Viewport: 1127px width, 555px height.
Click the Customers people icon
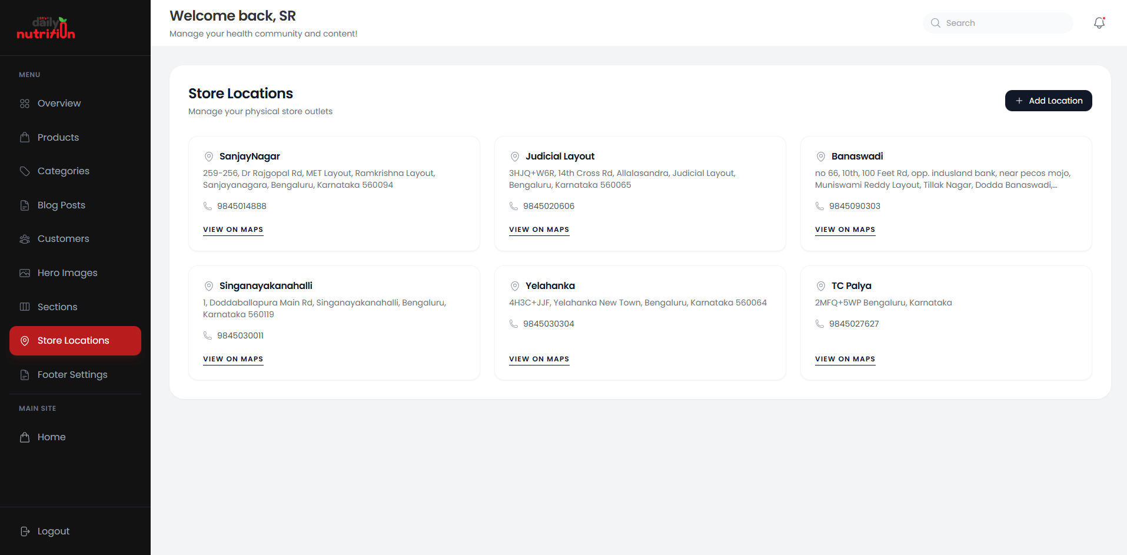tap(25, 239)
